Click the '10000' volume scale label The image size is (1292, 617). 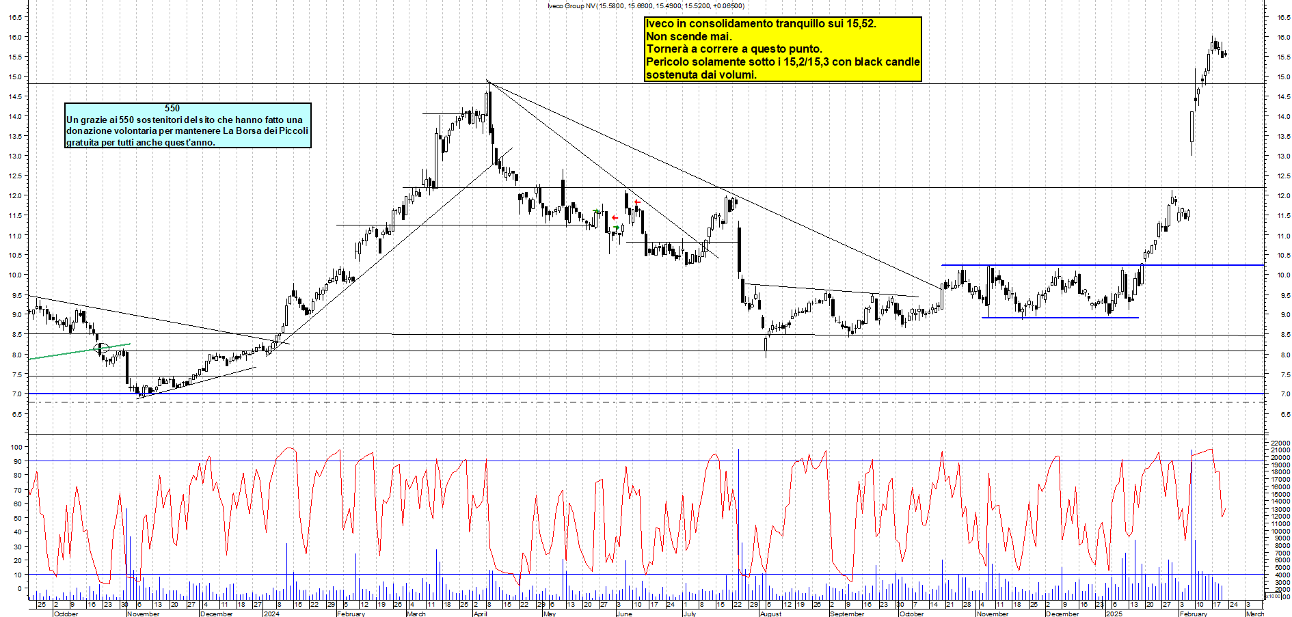(1280, 532)
